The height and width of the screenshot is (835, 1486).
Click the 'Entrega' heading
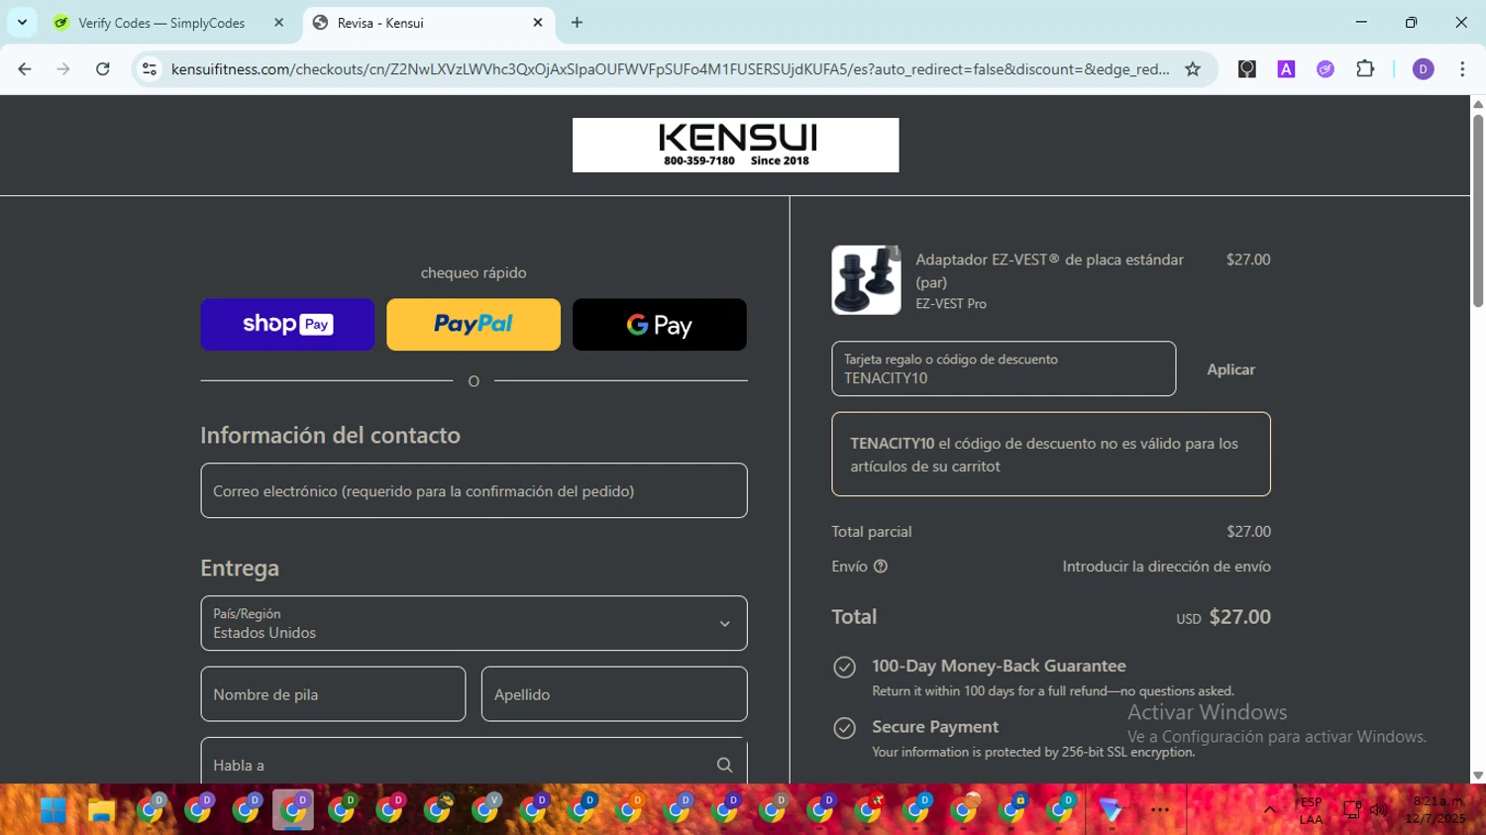tap(240, 568)
